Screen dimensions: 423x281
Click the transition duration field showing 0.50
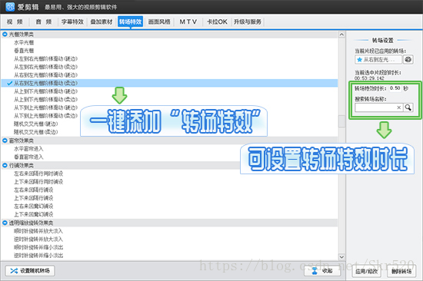395,88
